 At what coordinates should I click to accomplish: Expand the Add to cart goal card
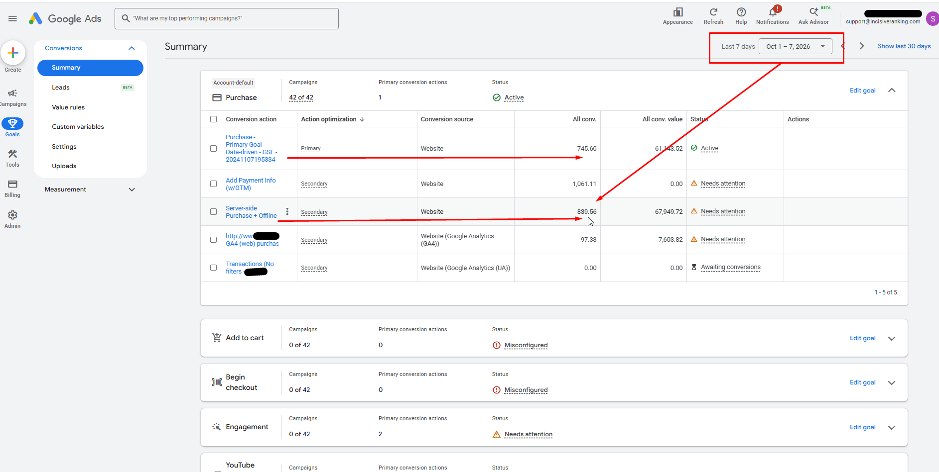click(892, 338)
